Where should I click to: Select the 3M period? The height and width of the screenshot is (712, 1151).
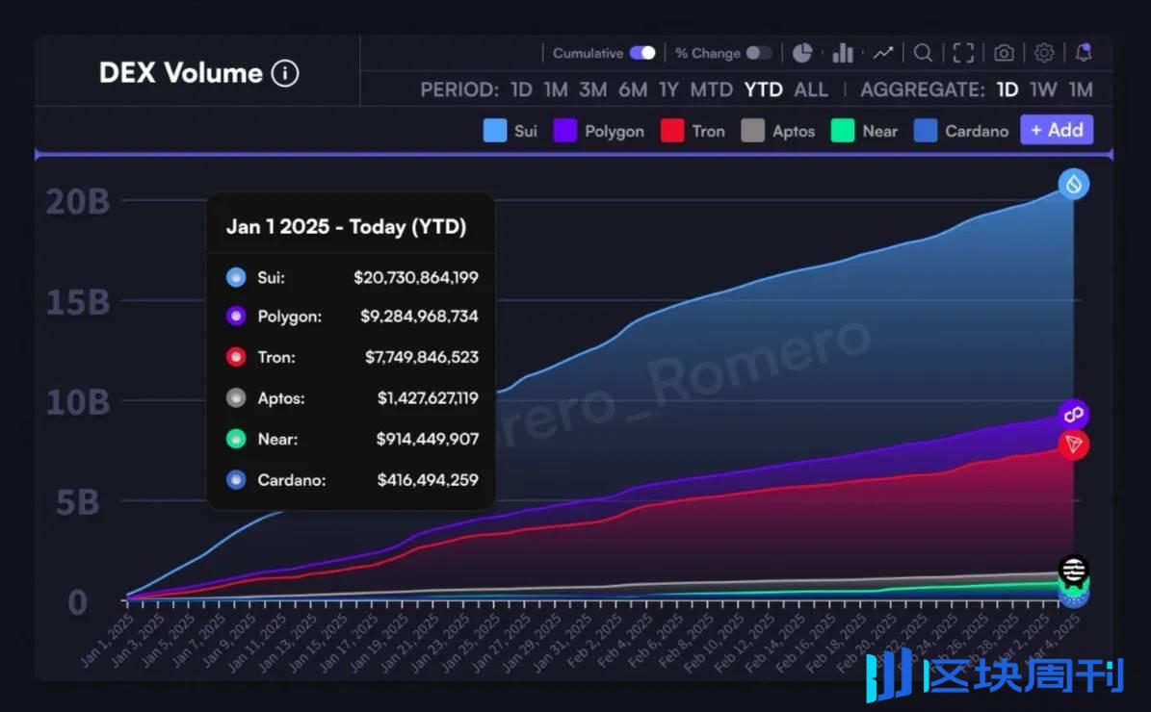coord(593,89)
